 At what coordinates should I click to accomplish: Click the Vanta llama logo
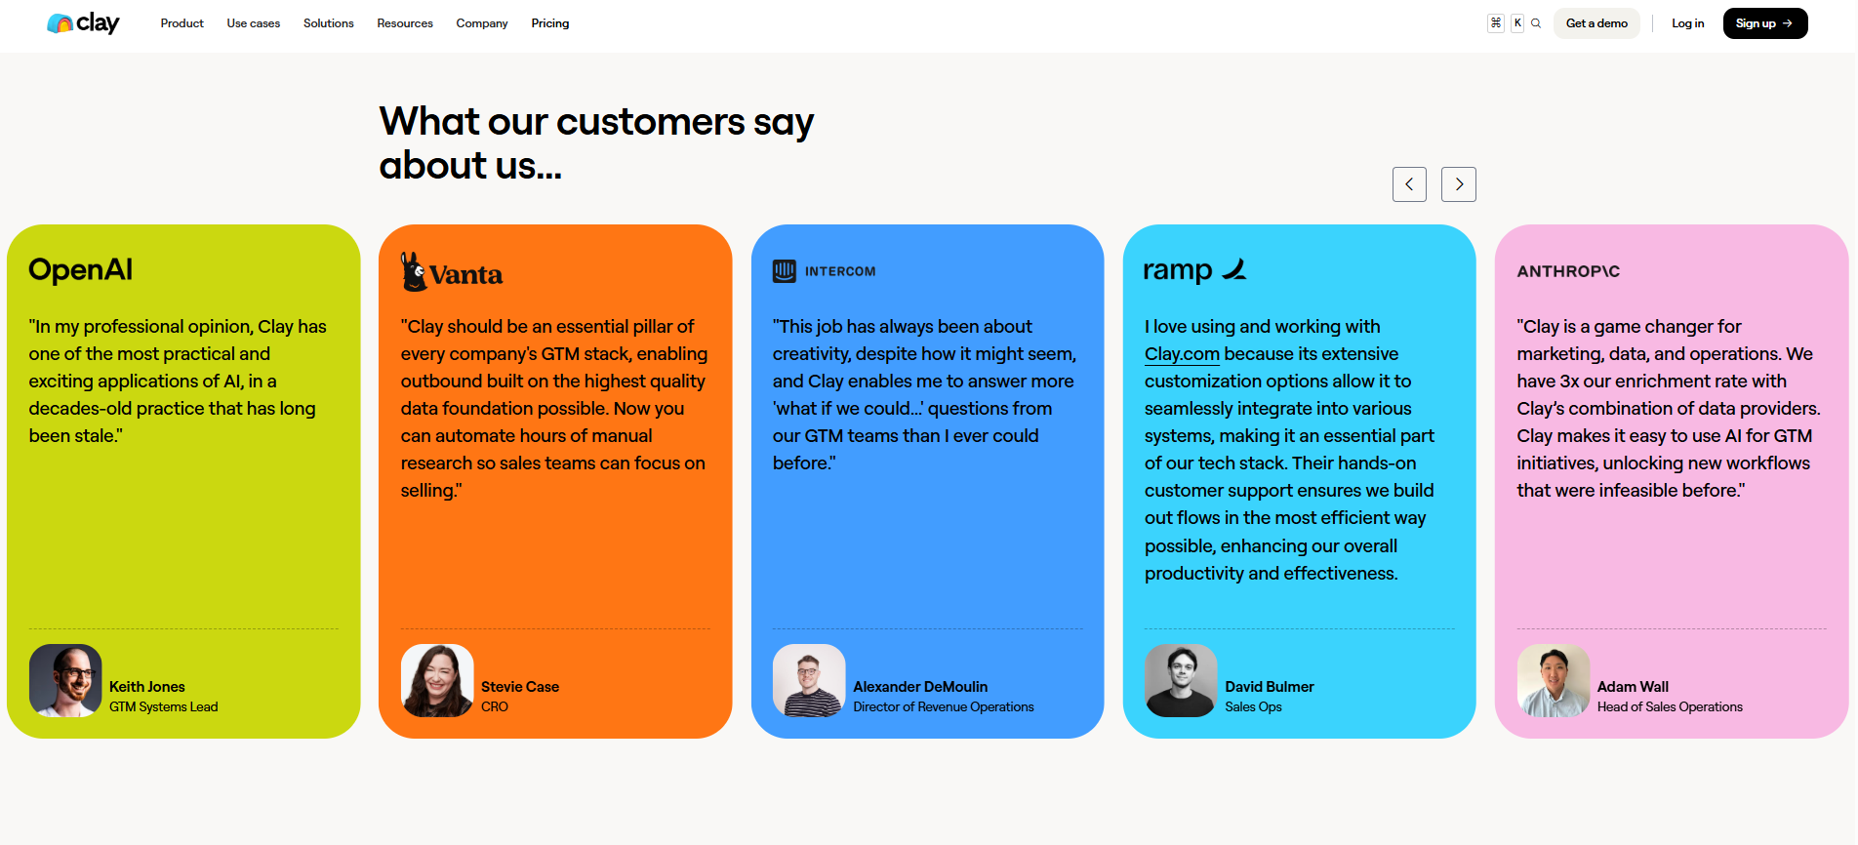(x=452, y=272)
